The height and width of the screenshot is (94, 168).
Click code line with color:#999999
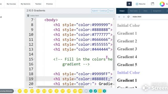pyautogui.click(x=83, y=25)
